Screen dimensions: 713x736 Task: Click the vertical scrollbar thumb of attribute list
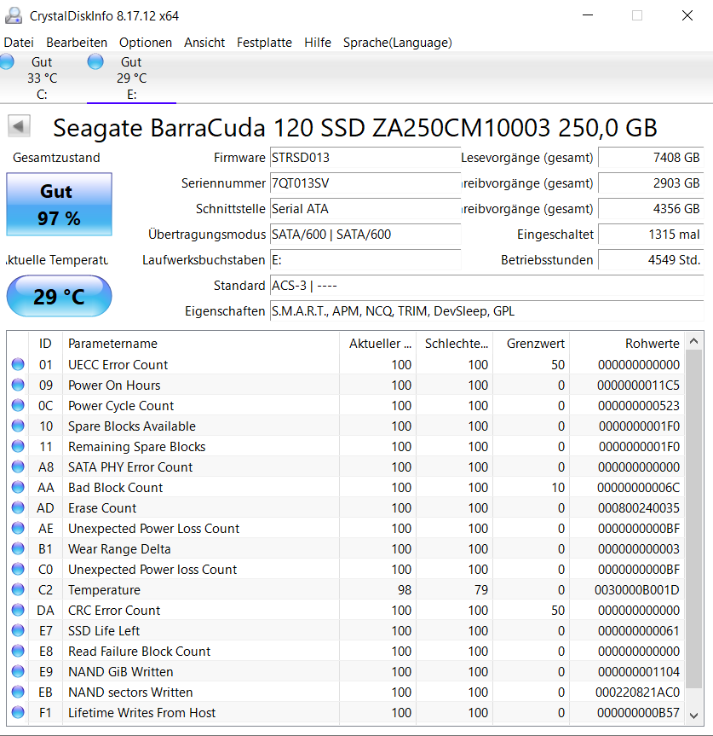694,519
